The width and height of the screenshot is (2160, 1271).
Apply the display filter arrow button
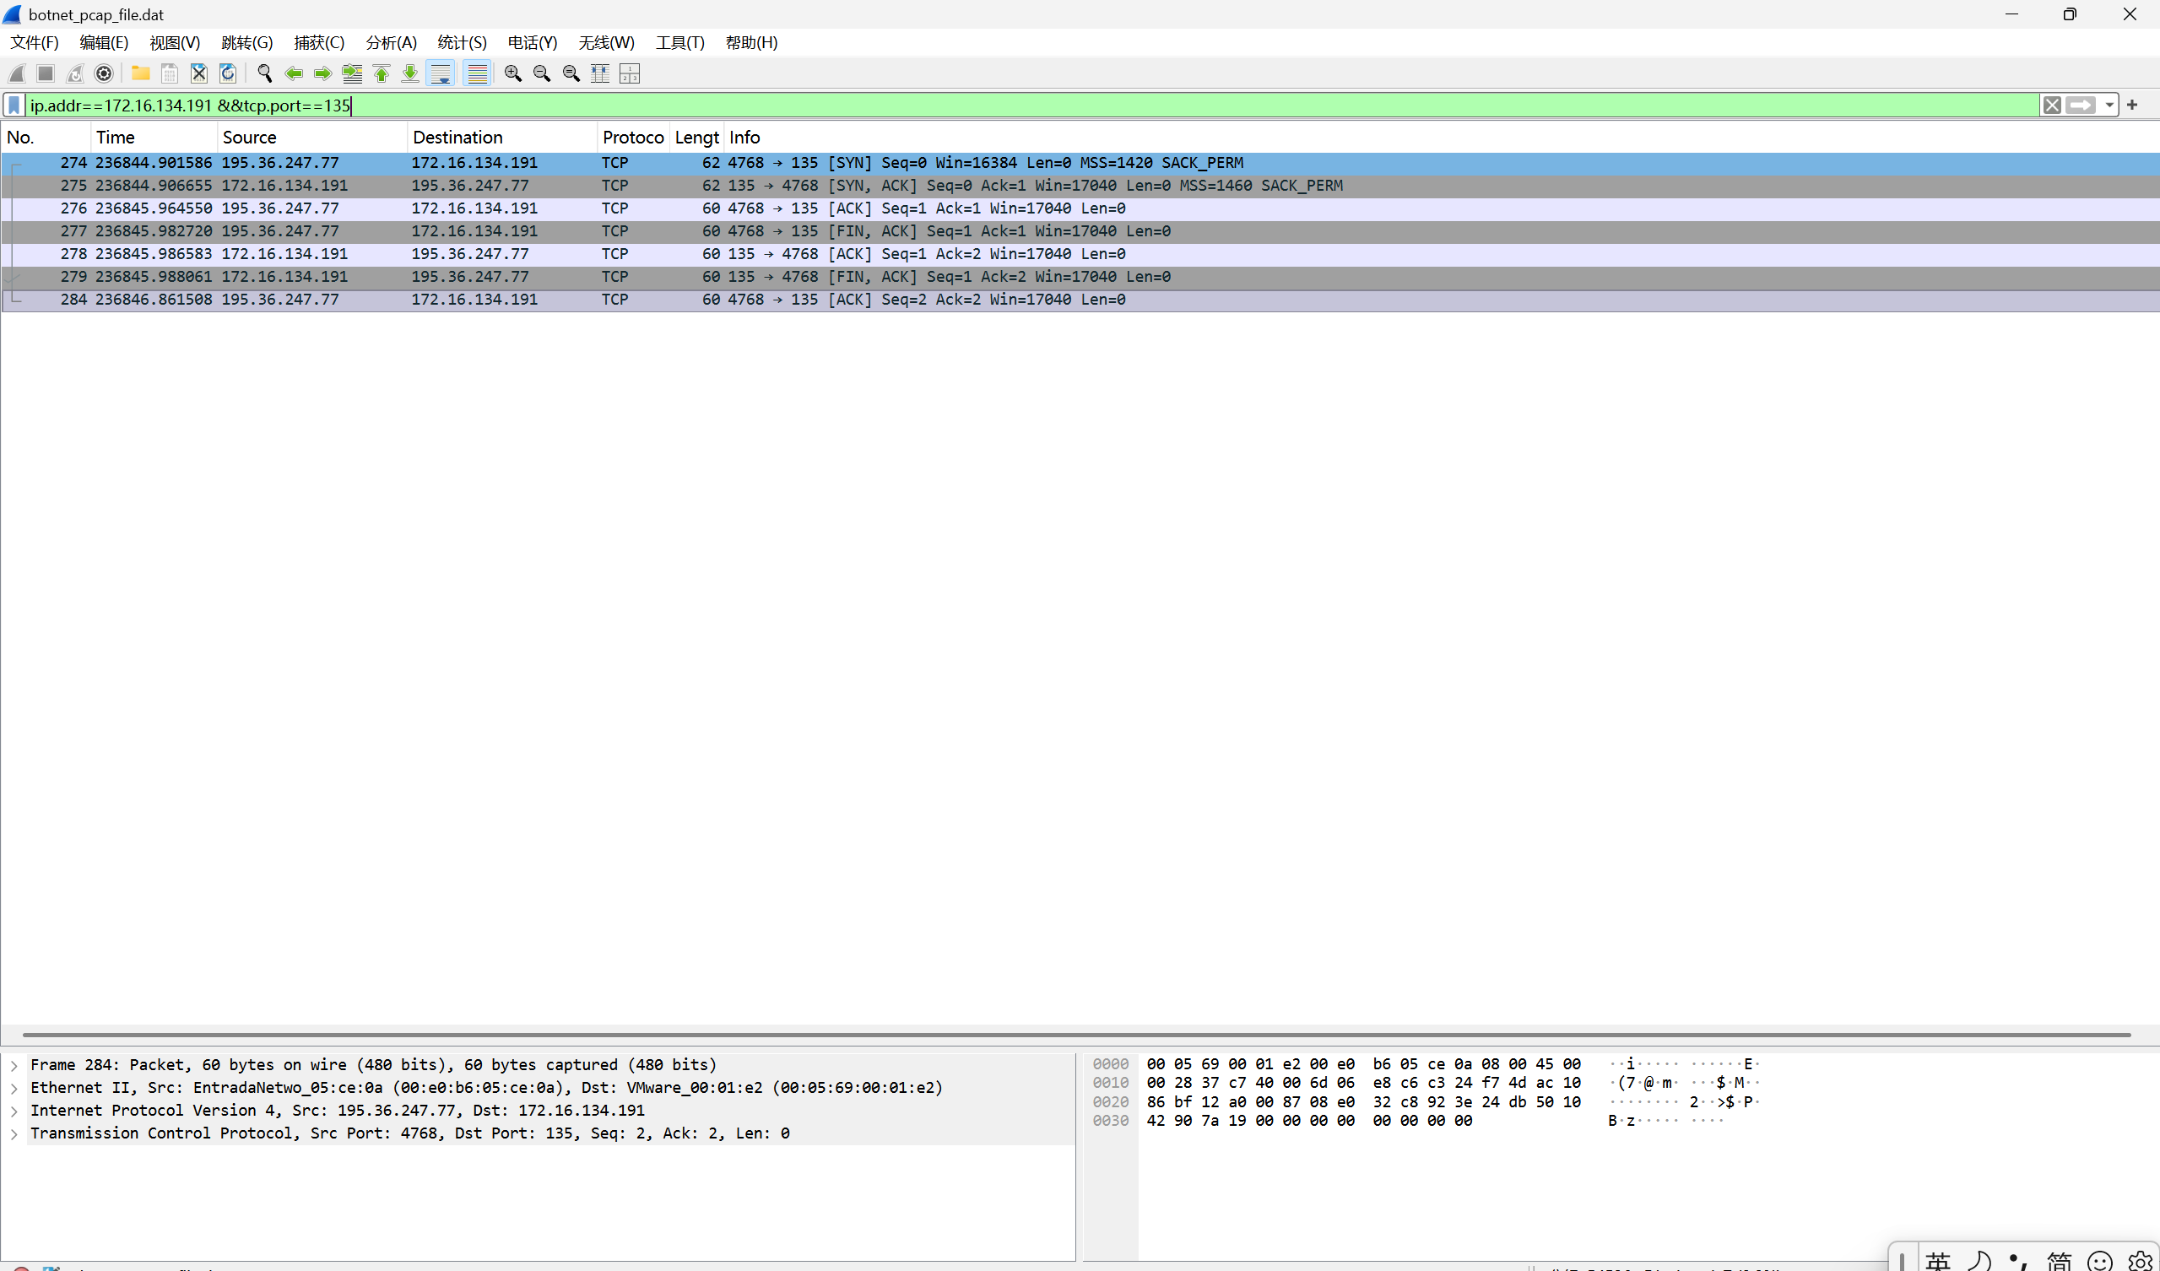pos(2082,105)
